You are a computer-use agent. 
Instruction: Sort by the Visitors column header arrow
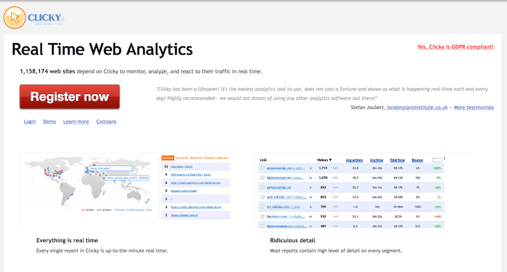click(330, 160)
